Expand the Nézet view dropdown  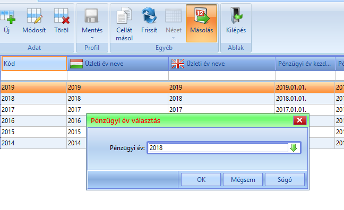coord(173,38)
